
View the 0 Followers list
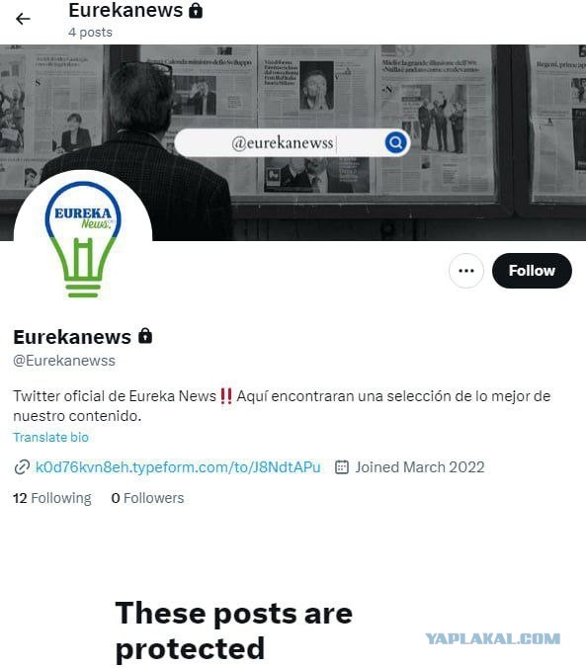pos(147,498)
